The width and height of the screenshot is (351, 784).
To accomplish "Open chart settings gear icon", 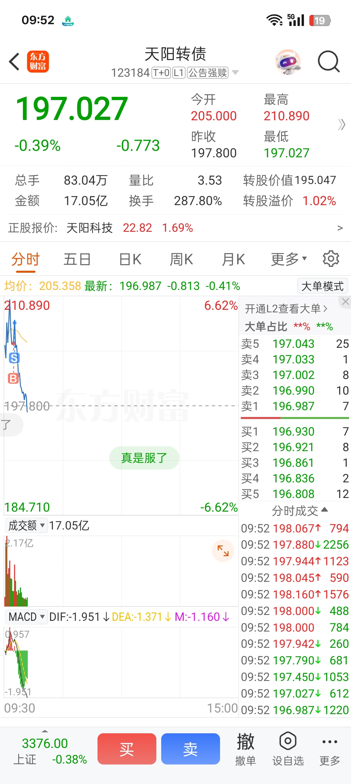I will pos(331,259).
